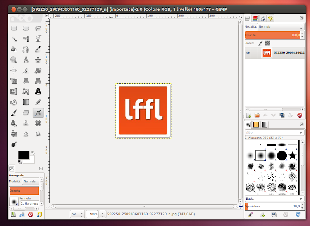Select the Eraser tool
310x226 pixels.
pyautogui.click(x=26, y=113)
